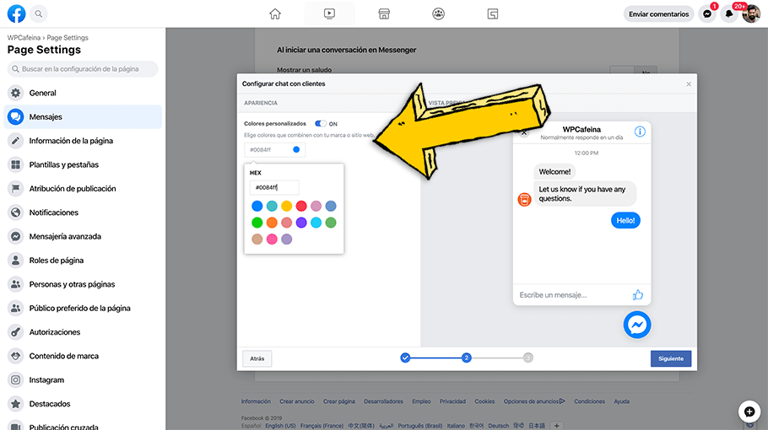Select the cyan color swatch
The height and width of the screenshot is (430, 768).
coord(316,223)
